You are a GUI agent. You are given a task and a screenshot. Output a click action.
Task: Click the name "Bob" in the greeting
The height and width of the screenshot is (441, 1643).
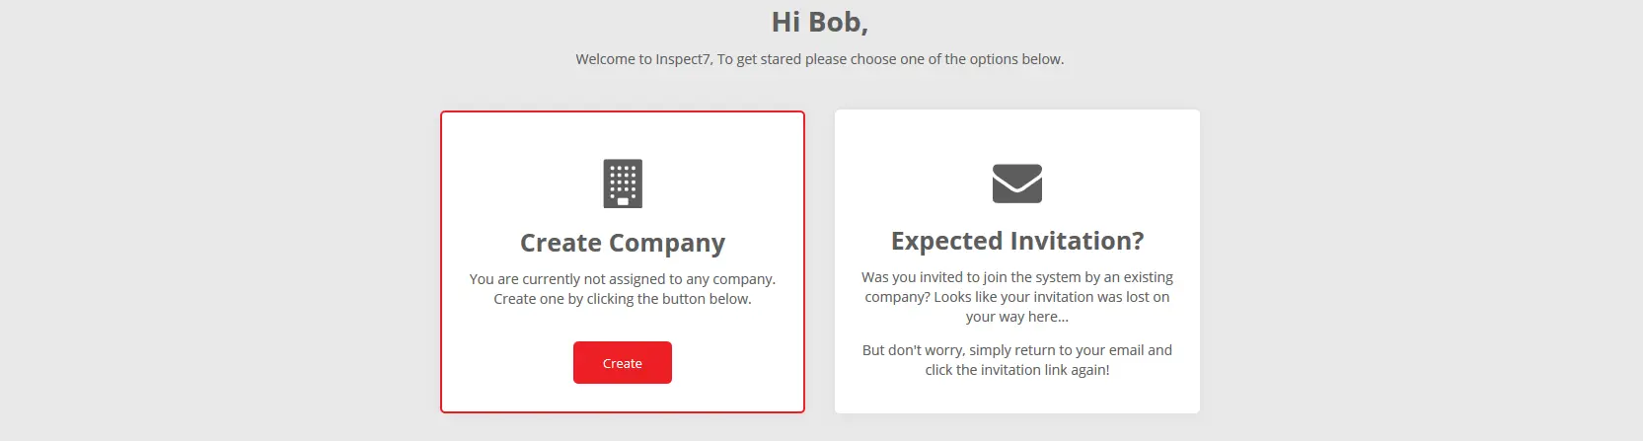click(835, 22)
